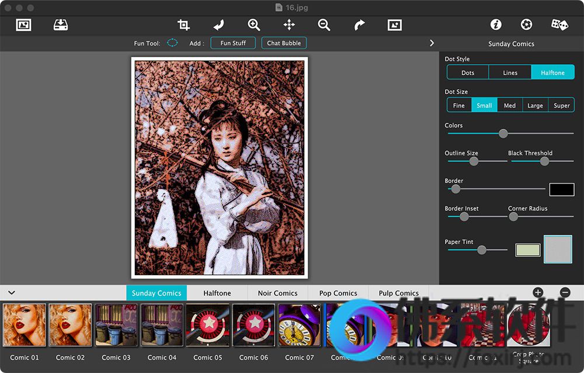Randomize the effect with the dice icon
This screenshot has width=584, height=373.
click(559, 24)
